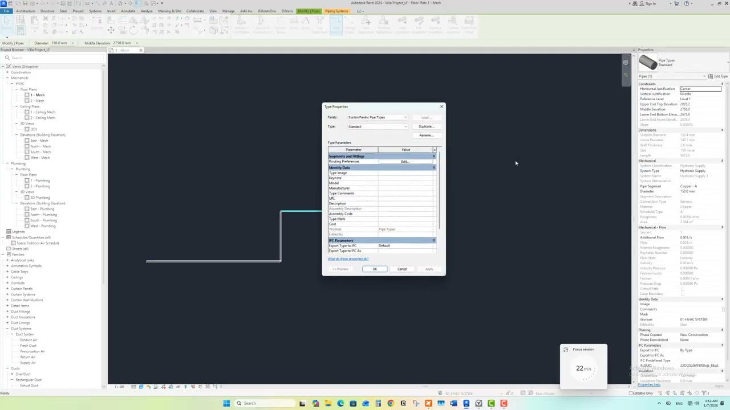Click Cancel in Type Properties dialog
730x410 pixels.
coord(402,269)
